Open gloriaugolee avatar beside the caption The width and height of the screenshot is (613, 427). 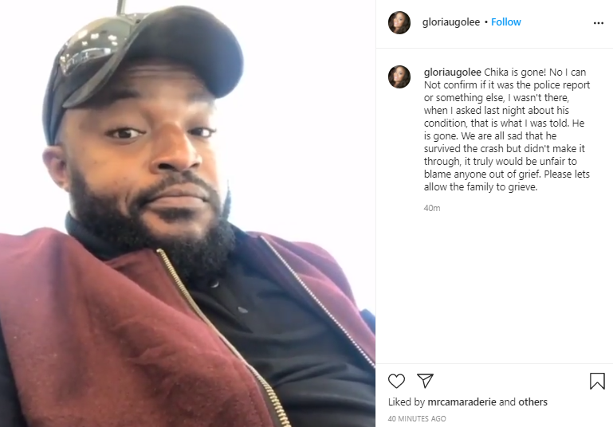click(399, 76)
